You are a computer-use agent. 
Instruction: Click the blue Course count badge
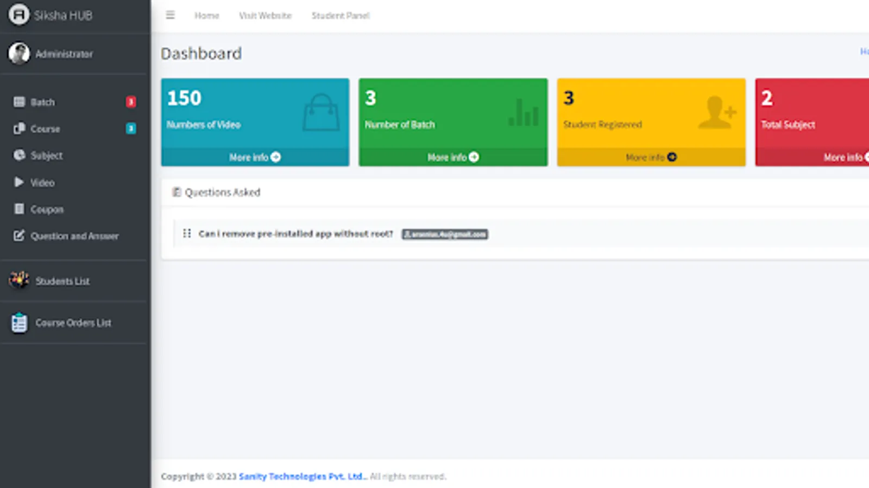coord(131,129)
